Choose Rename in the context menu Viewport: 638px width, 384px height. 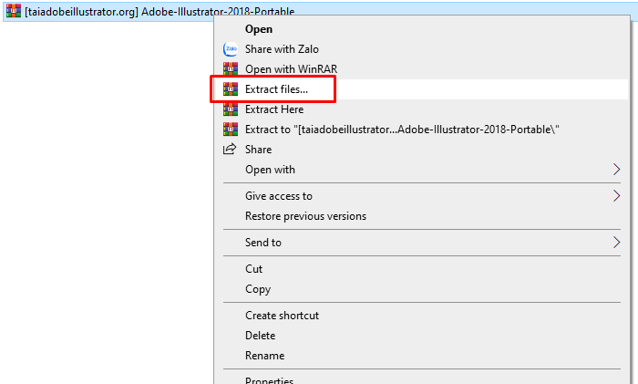pyautogui.click(x=264, y=356)
